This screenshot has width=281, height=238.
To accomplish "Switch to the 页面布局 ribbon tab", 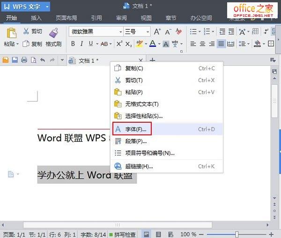I will [x=67, y=18].
